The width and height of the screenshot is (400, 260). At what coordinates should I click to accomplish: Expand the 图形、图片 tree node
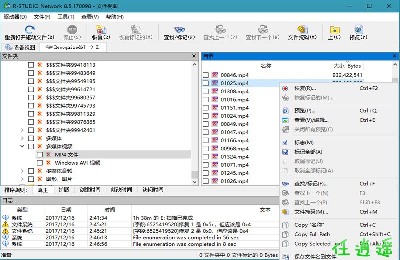click(x=22, y=179)
